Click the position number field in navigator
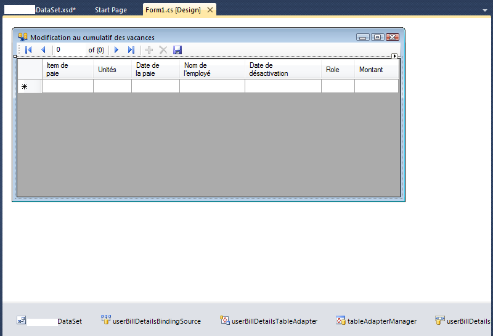This screenshot has height=336, width=493. point(69,50)
